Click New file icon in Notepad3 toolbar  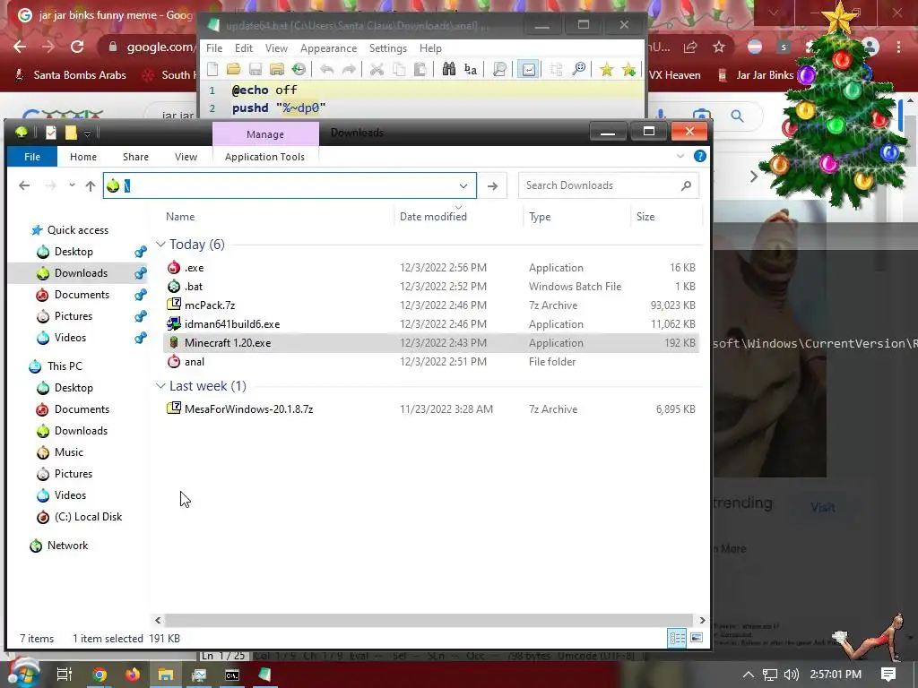click(x=212, y=70)
